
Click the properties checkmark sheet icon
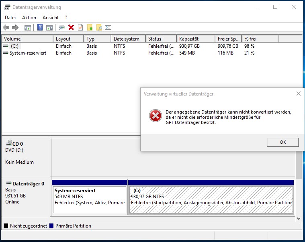80,27
